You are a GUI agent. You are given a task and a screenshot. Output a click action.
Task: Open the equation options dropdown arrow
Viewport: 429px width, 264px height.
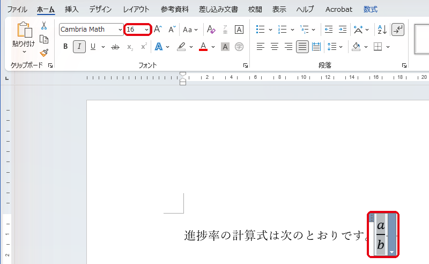point(392,252)
